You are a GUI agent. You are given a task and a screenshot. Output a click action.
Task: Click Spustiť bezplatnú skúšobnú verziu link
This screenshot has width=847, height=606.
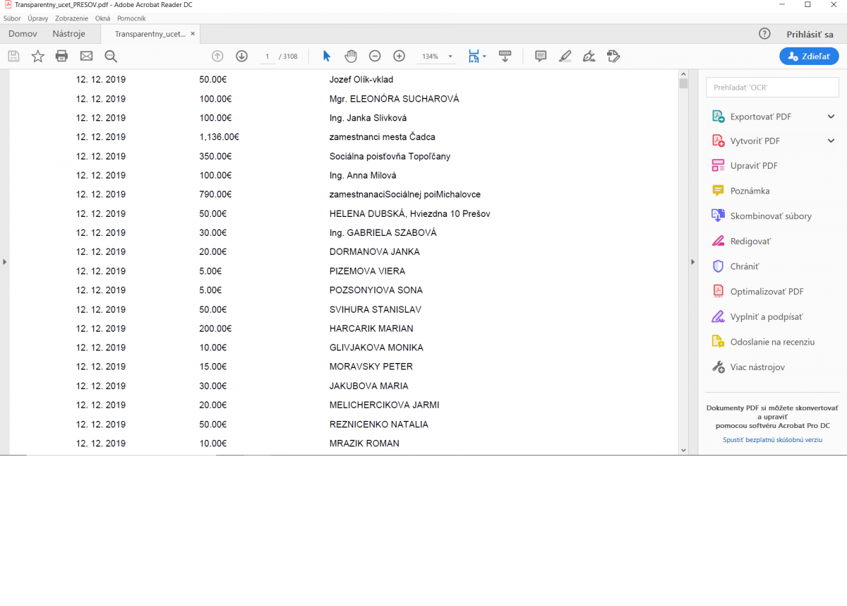(772, 439)
